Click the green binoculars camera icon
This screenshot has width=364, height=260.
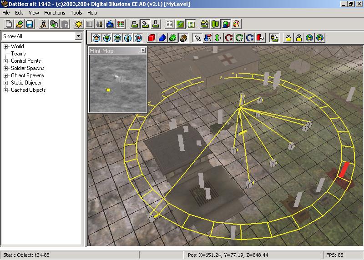pos(205,24)
